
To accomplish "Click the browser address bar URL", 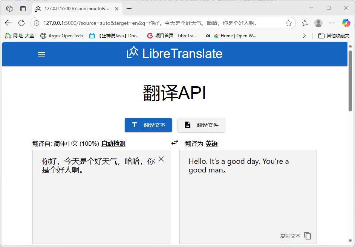I will (151, 23).
